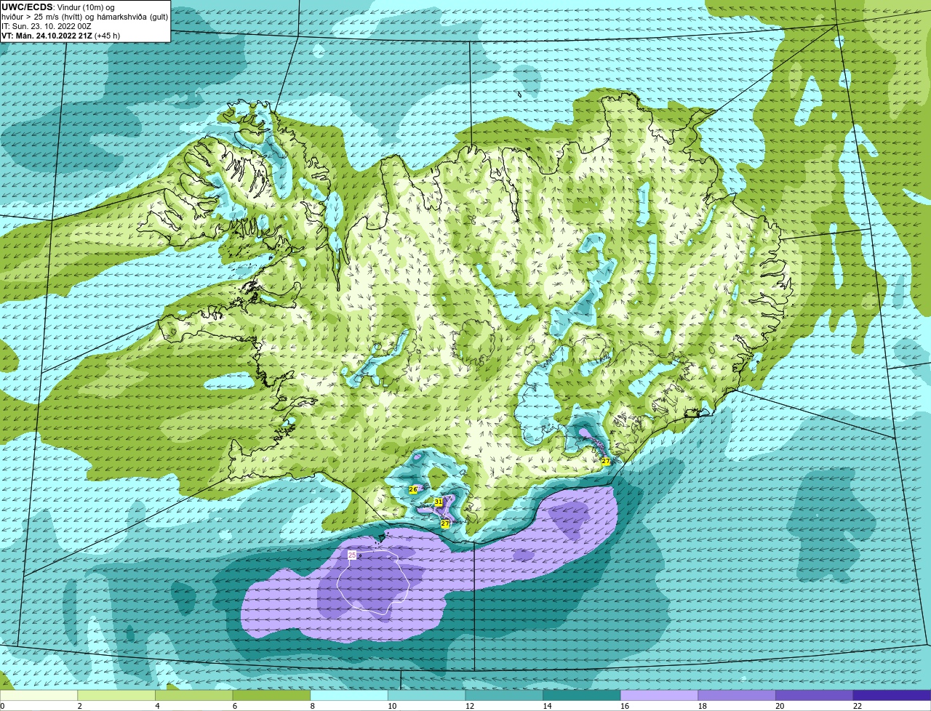Screen dimensions: 931x711
Task: Pick the darkest legend swatch above 22
Action: pyautogui.click(x=892, y=696)
